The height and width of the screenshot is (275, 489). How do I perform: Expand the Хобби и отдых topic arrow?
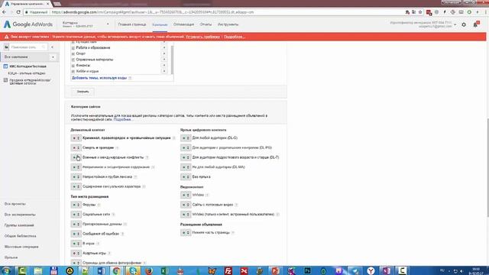164,71
